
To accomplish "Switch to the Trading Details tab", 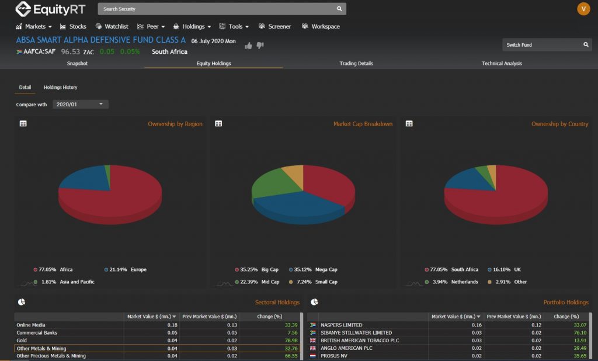I will pos(356,63).
